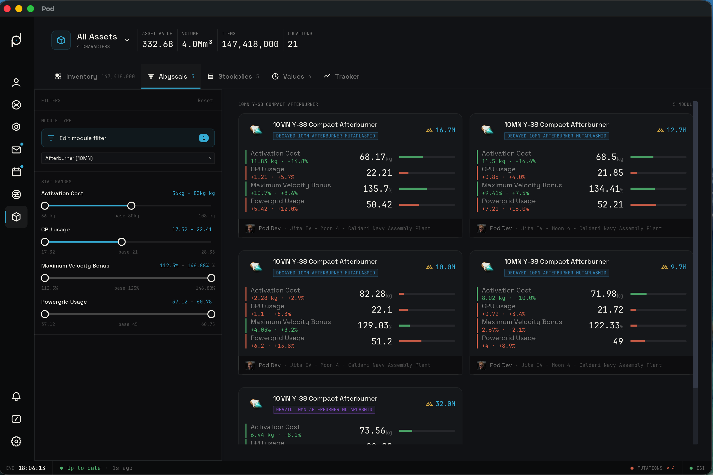Click the CPU usage minimum slider handle
Screen dimensions: 713x475
click(45, 242)
